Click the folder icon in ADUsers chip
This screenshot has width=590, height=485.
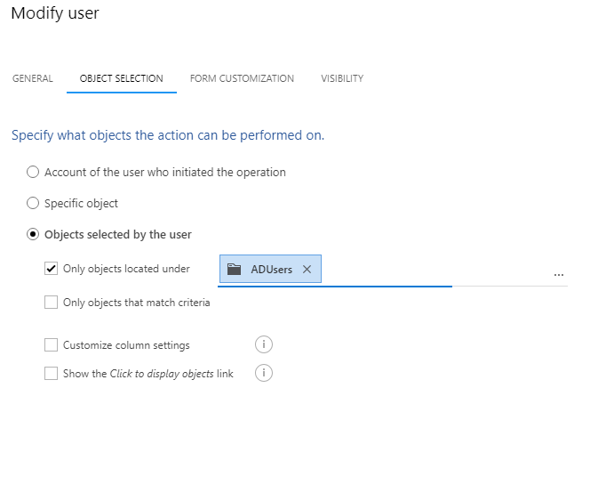click(x=234, y=269)
